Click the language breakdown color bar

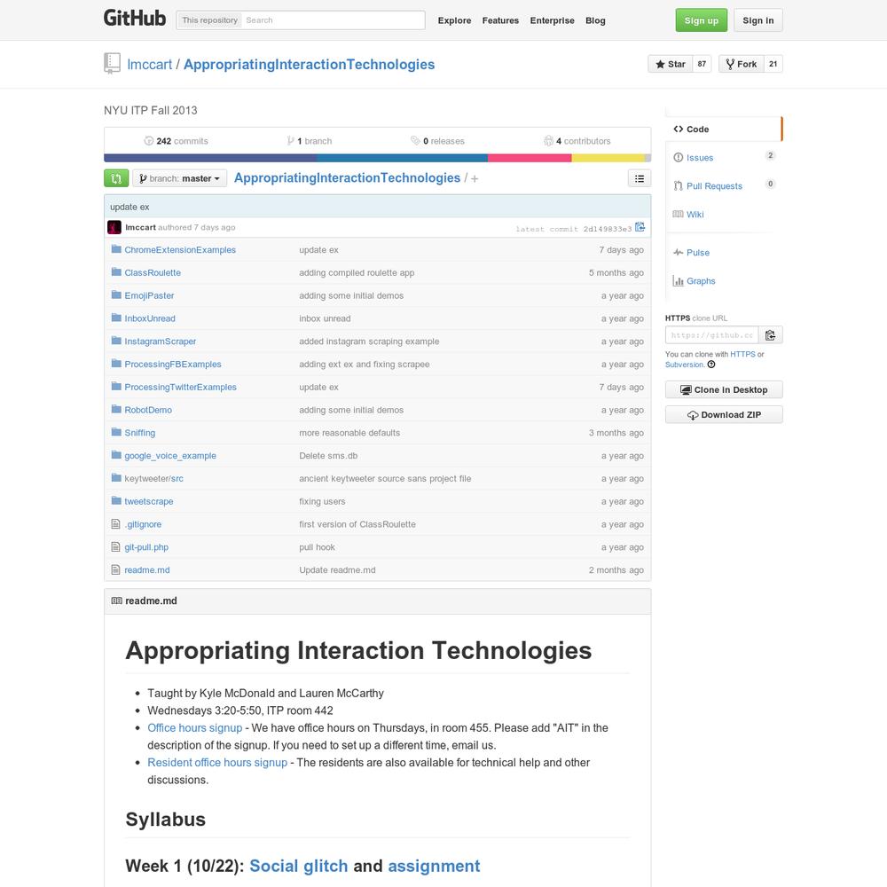point(377,158)
